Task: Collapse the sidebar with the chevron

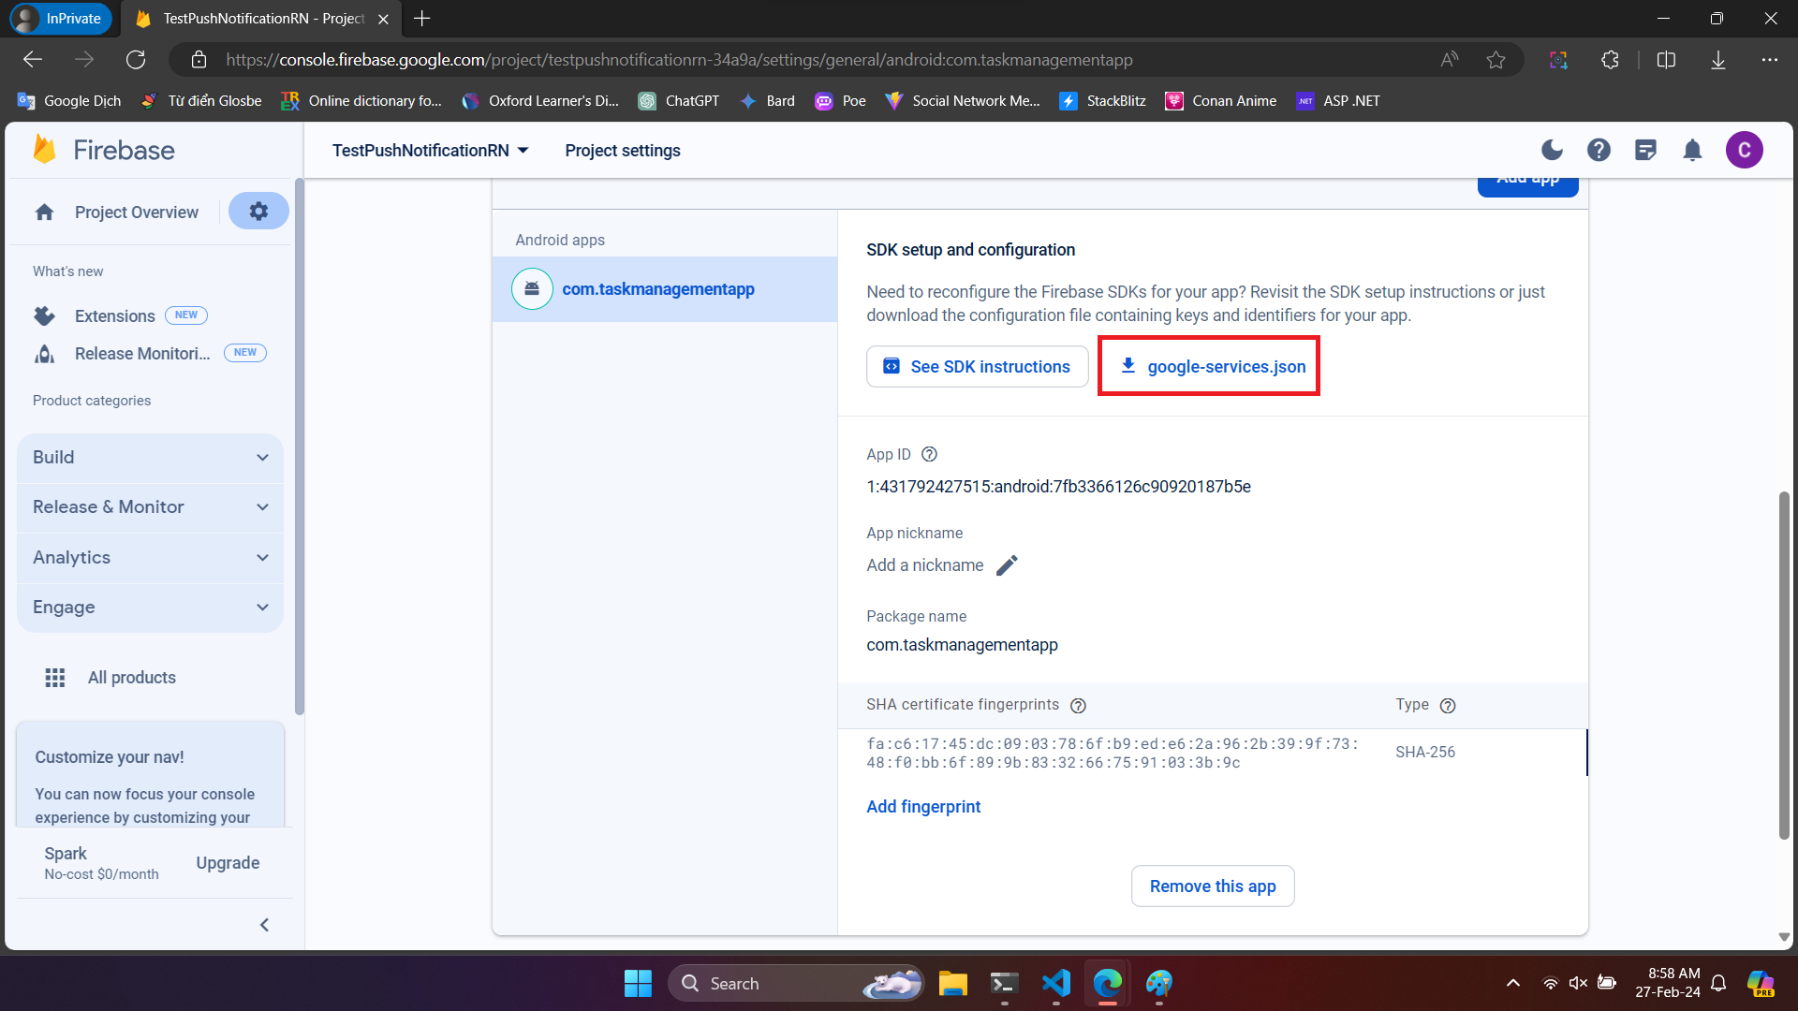Action: point(264,925)
